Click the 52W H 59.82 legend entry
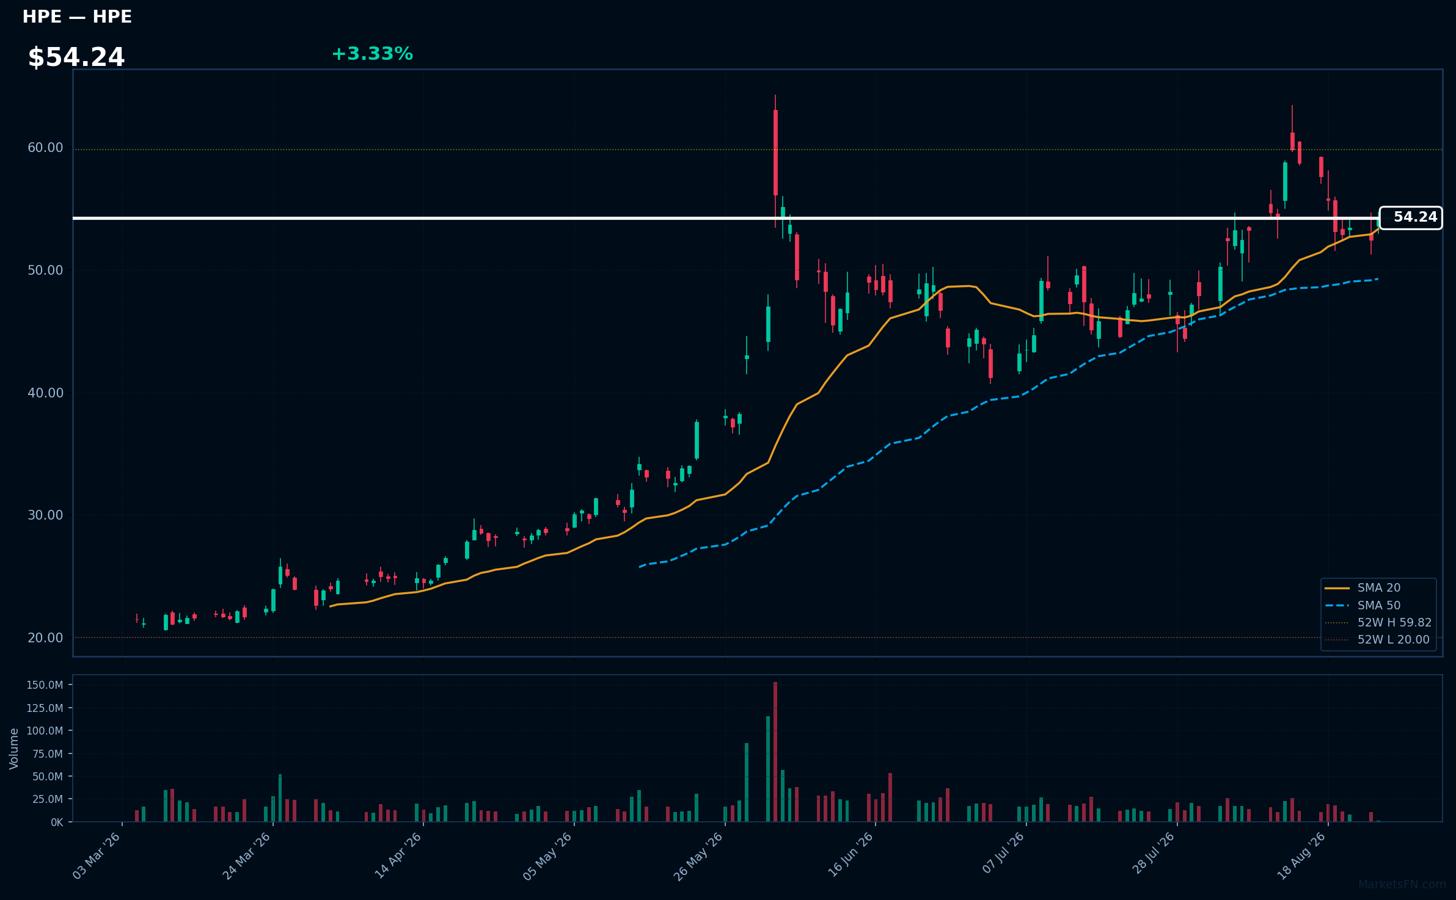This screenshot has height=900, width=1456. (x=1378, y=622)
